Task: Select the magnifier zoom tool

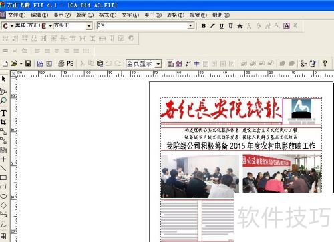Action: coord(3,101)
